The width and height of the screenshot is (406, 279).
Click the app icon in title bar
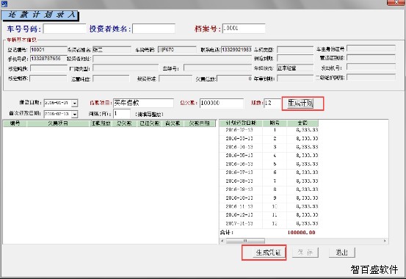pos(4,4)
